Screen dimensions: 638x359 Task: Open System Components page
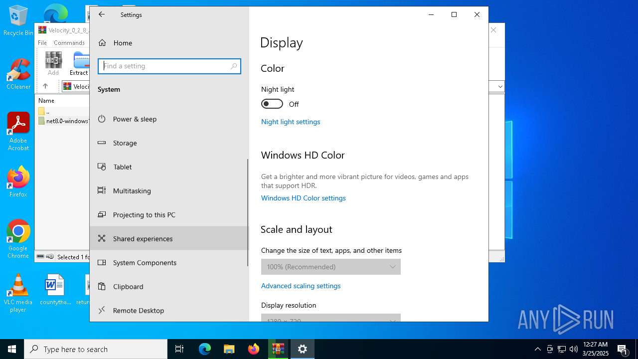169,262
